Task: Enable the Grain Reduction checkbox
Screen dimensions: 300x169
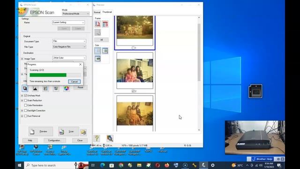Action: point(26,100)
